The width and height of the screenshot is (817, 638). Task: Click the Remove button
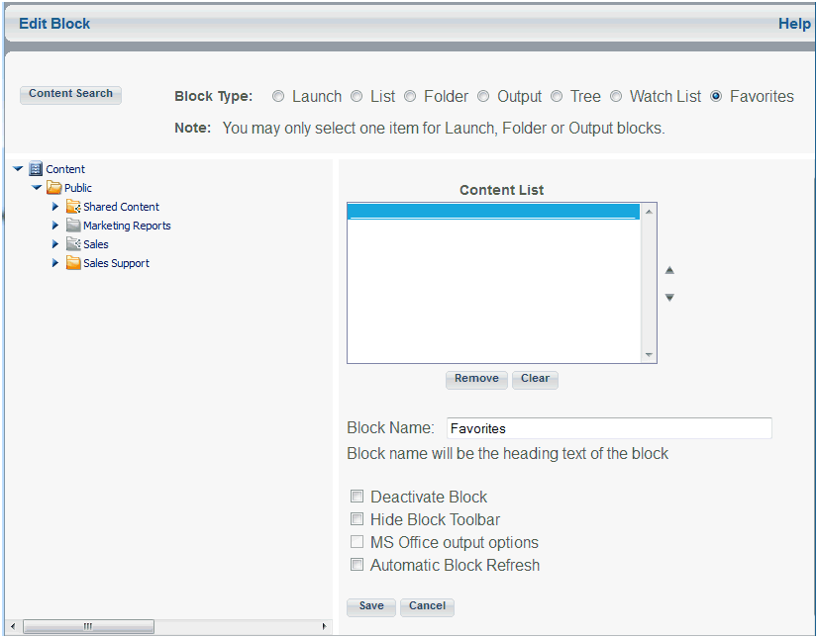coord(476,380)
